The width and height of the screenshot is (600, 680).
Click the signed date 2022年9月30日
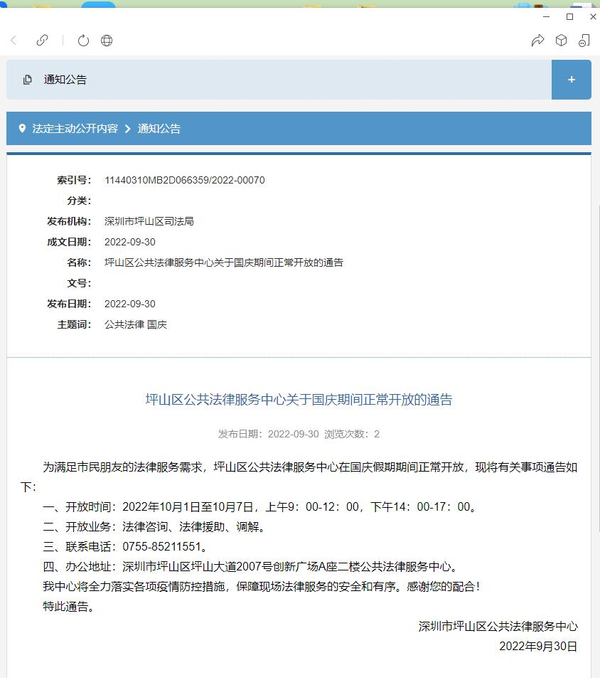point(538,646)
